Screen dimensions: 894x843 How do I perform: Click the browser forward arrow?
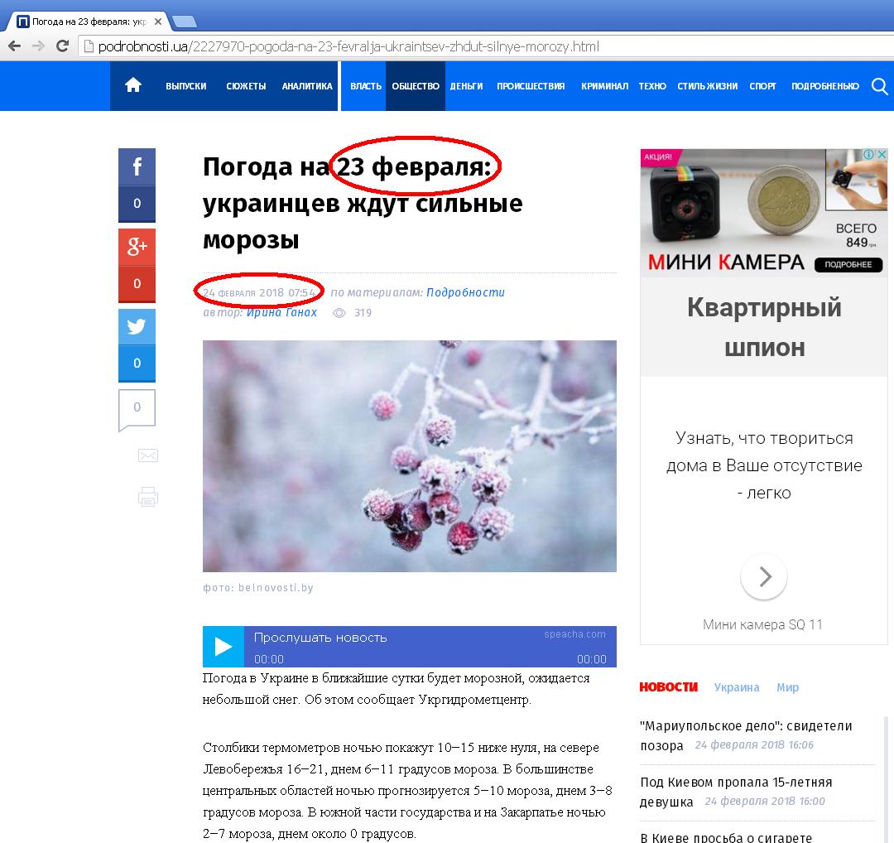[x=38, y=46]
